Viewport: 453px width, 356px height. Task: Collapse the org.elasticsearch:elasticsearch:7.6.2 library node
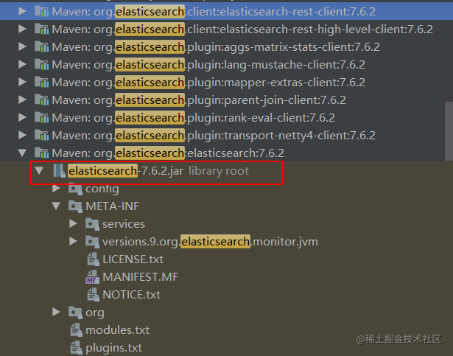pyautogui.click(x=22, y=153)
